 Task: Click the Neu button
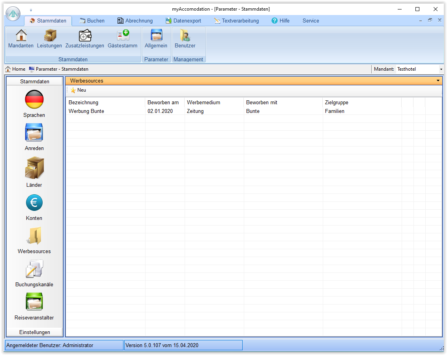point(78,90)
